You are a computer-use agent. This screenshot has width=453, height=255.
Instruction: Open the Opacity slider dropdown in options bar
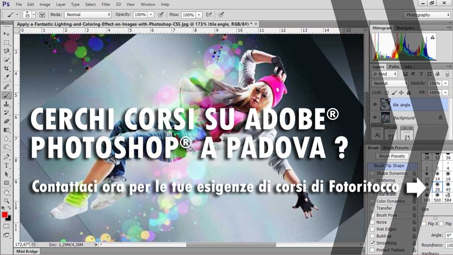pos(151,15)
